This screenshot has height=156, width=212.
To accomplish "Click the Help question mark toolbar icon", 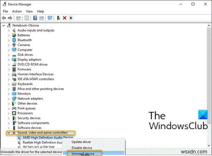I will tap(35, 18).
